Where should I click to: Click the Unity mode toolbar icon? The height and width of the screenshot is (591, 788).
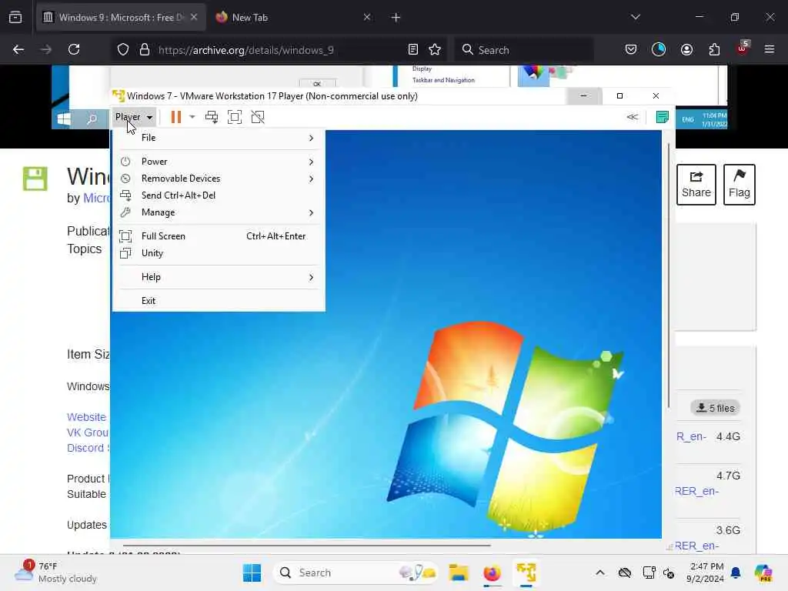click(258, 117)
